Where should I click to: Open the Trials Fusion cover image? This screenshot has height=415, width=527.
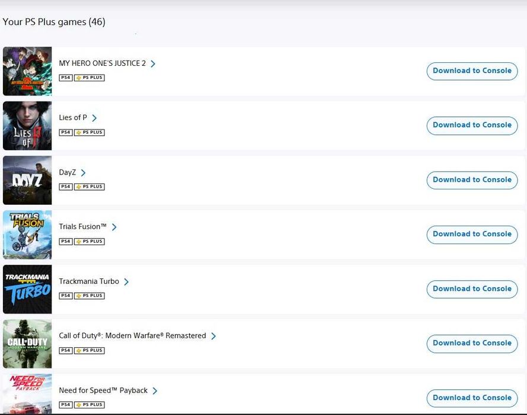[27, 235]
